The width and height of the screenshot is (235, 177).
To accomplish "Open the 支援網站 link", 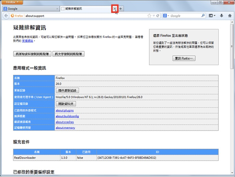I will (x=28, y=41).
